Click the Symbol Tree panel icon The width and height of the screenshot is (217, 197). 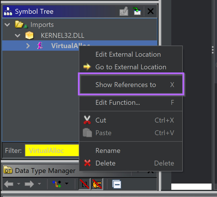pyautogui.click(x=8, y=11)
